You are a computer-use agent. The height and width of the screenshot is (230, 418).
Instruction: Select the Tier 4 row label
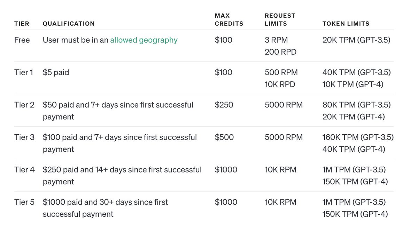(x=24, y=169)
